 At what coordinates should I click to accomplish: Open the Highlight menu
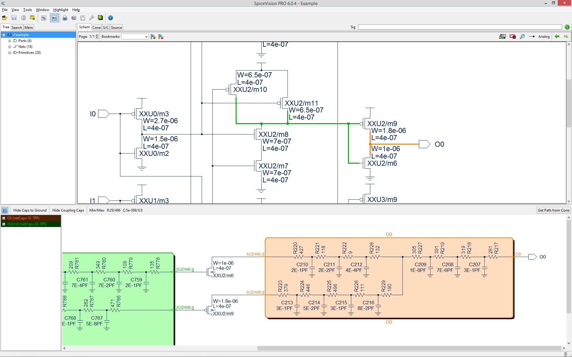pyautogui.click(x=60, y=10)
